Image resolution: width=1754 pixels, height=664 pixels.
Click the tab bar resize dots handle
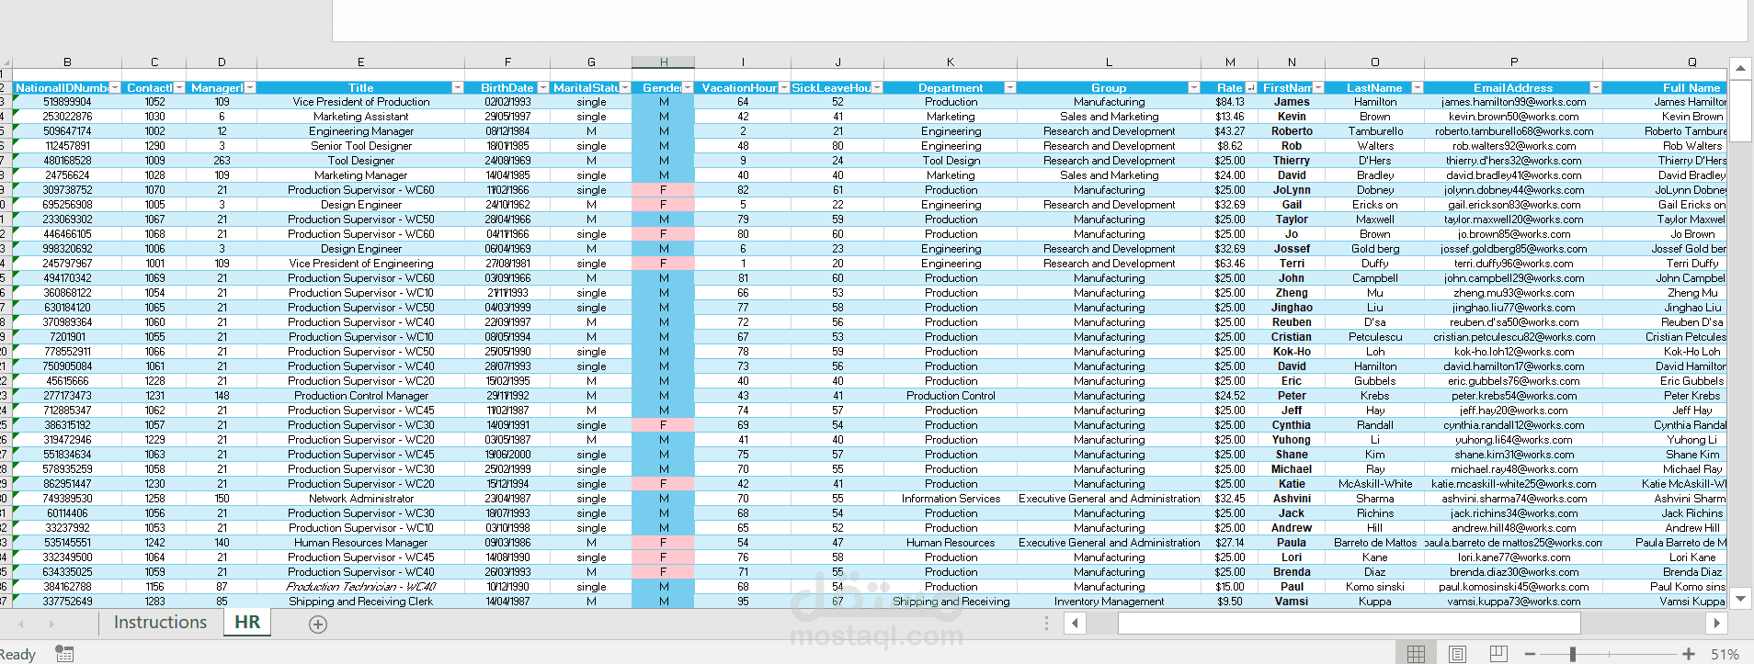click(1046, 624)
